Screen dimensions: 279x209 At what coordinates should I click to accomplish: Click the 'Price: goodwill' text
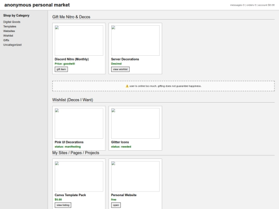coord(65,63)
